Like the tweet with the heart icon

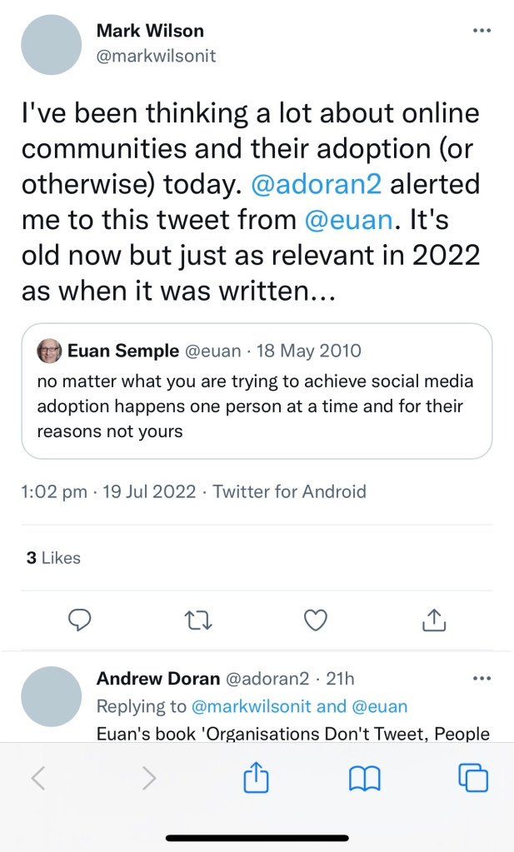(317, 620)
